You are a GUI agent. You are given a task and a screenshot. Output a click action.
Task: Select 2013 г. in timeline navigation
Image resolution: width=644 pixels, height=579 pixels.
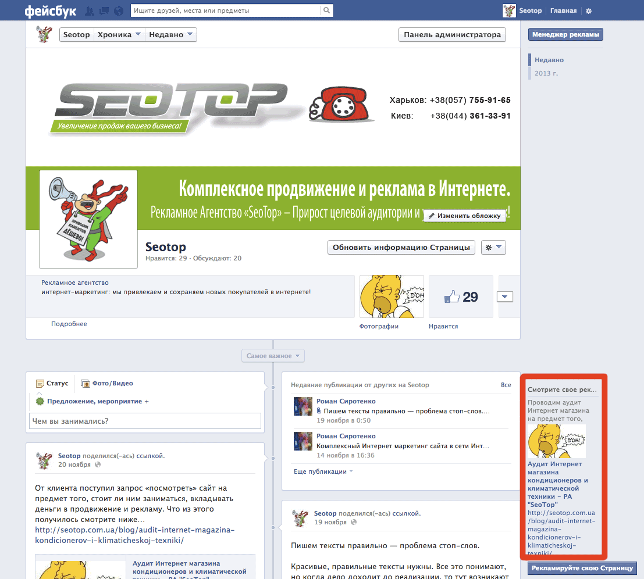click(546, 74)
